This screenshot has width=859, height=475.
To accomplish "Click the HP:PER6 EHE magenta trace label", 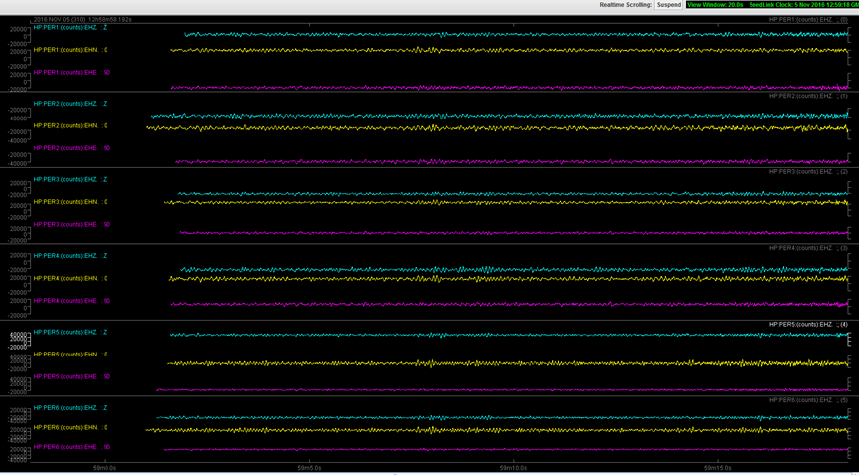I will click(x=72, y=447).
